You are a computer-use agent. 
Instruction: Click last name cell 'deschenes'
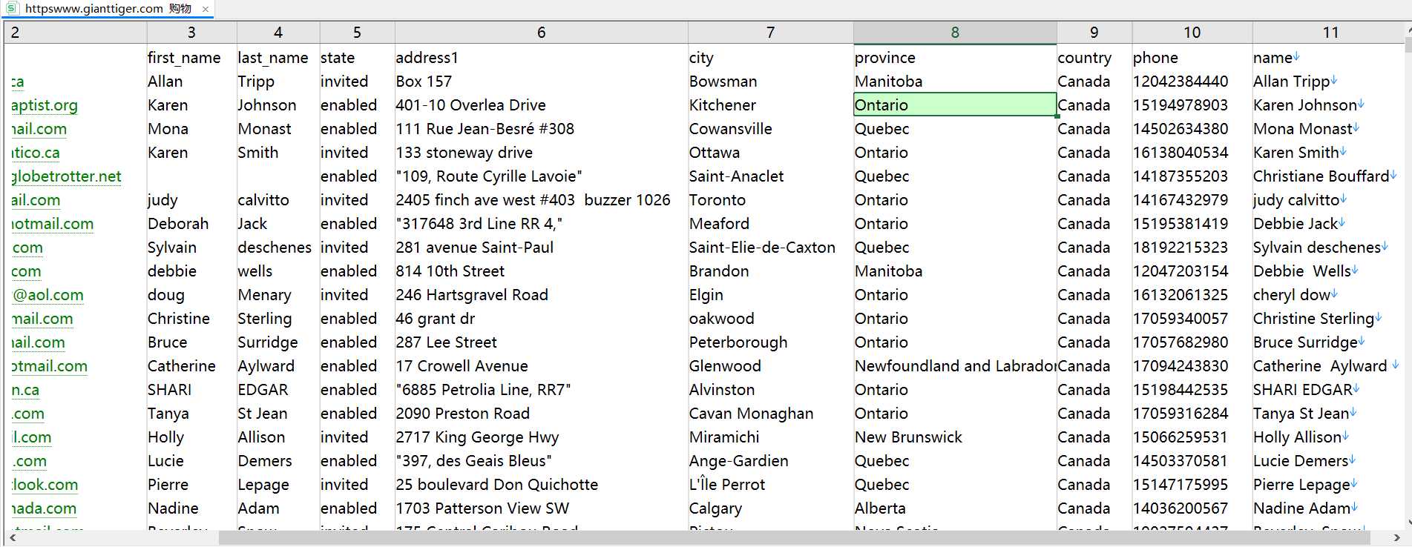pyautogui.click(x=278, y=248)
